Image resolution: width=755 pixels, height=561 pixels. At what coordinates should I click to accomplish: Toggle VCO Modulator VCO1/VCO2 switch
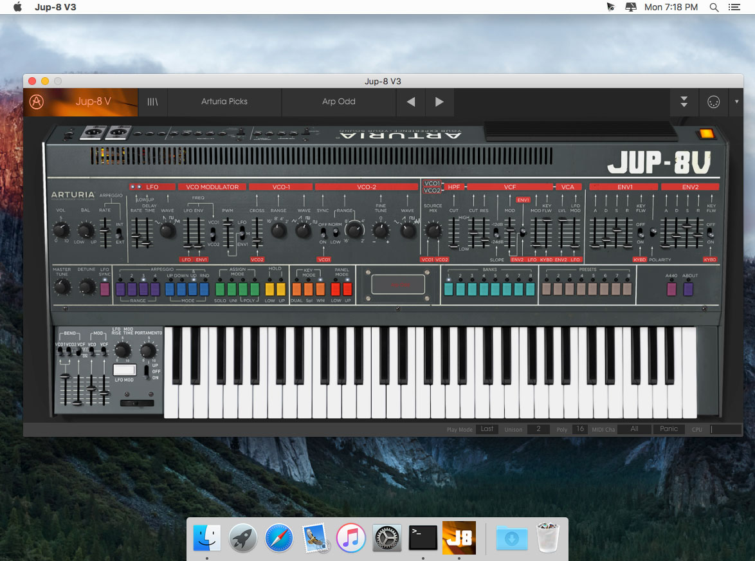[213, 234]
